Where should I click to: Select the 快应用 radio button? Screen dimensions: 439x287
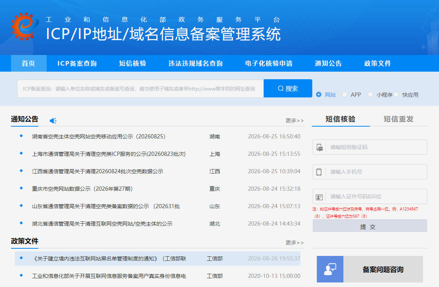pyautogui.click(x=396, y=94)
